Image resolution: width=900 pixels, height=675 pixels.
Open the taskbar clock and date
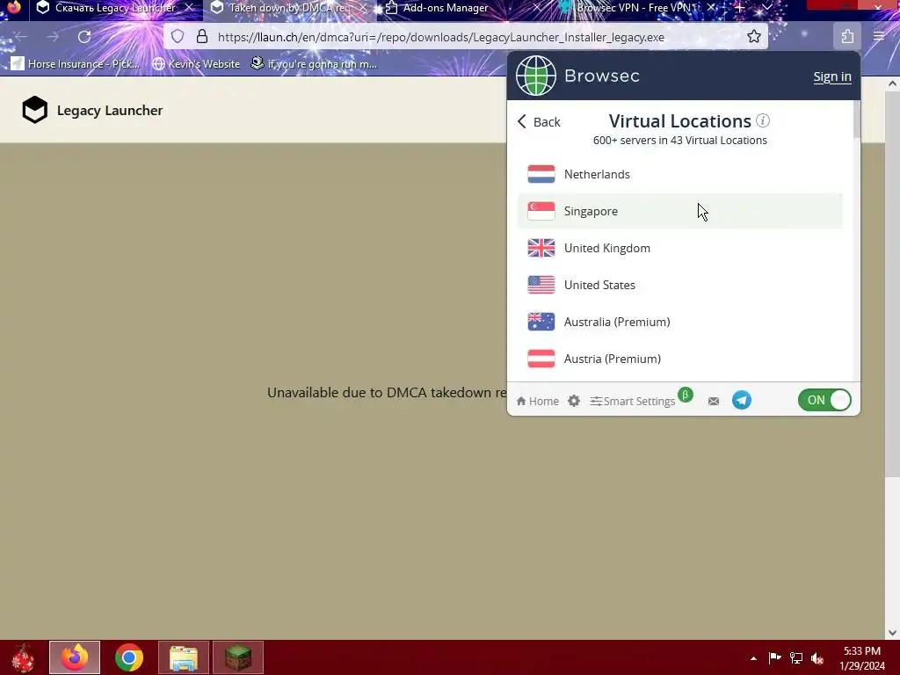862,658
